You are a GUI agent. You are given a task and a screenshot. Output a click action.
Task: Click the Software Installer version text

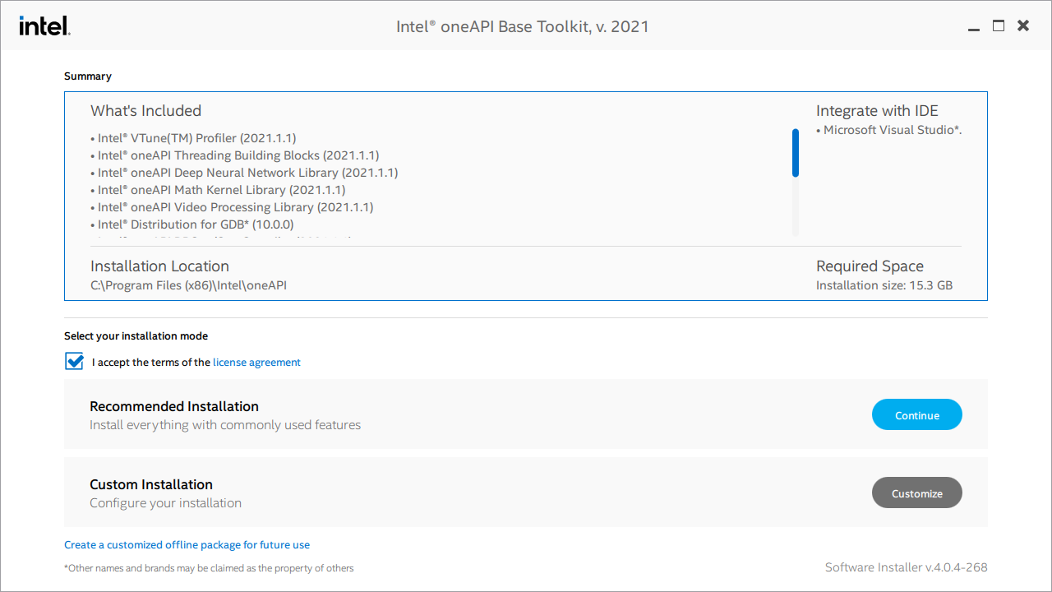906,567
